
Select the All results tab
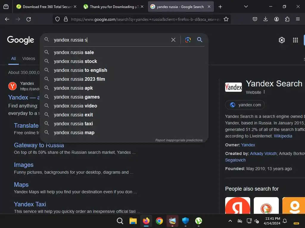tap(13, 58)
